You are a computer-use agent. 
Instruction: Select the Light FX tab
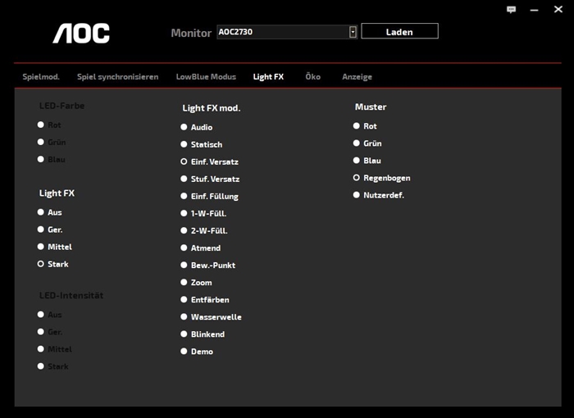268,77
